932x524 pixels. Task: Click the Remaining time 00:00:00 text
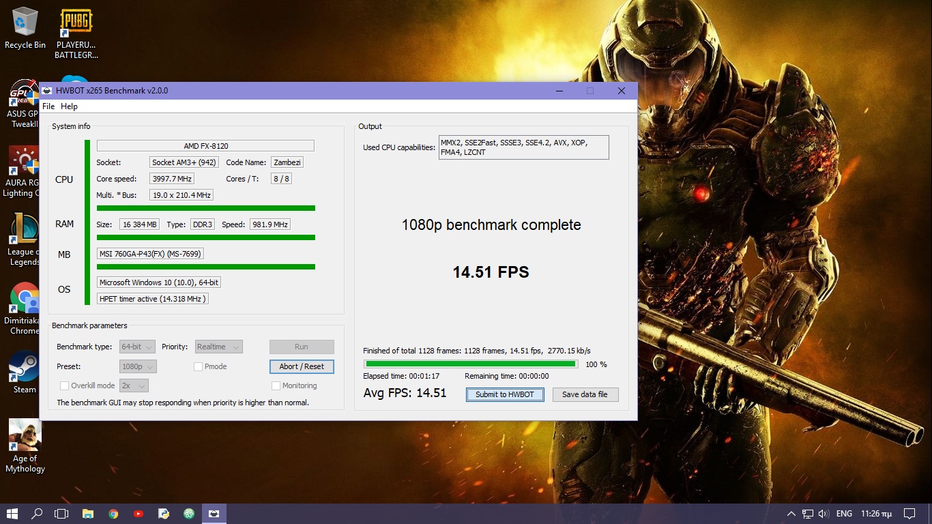tap(507, 377)
